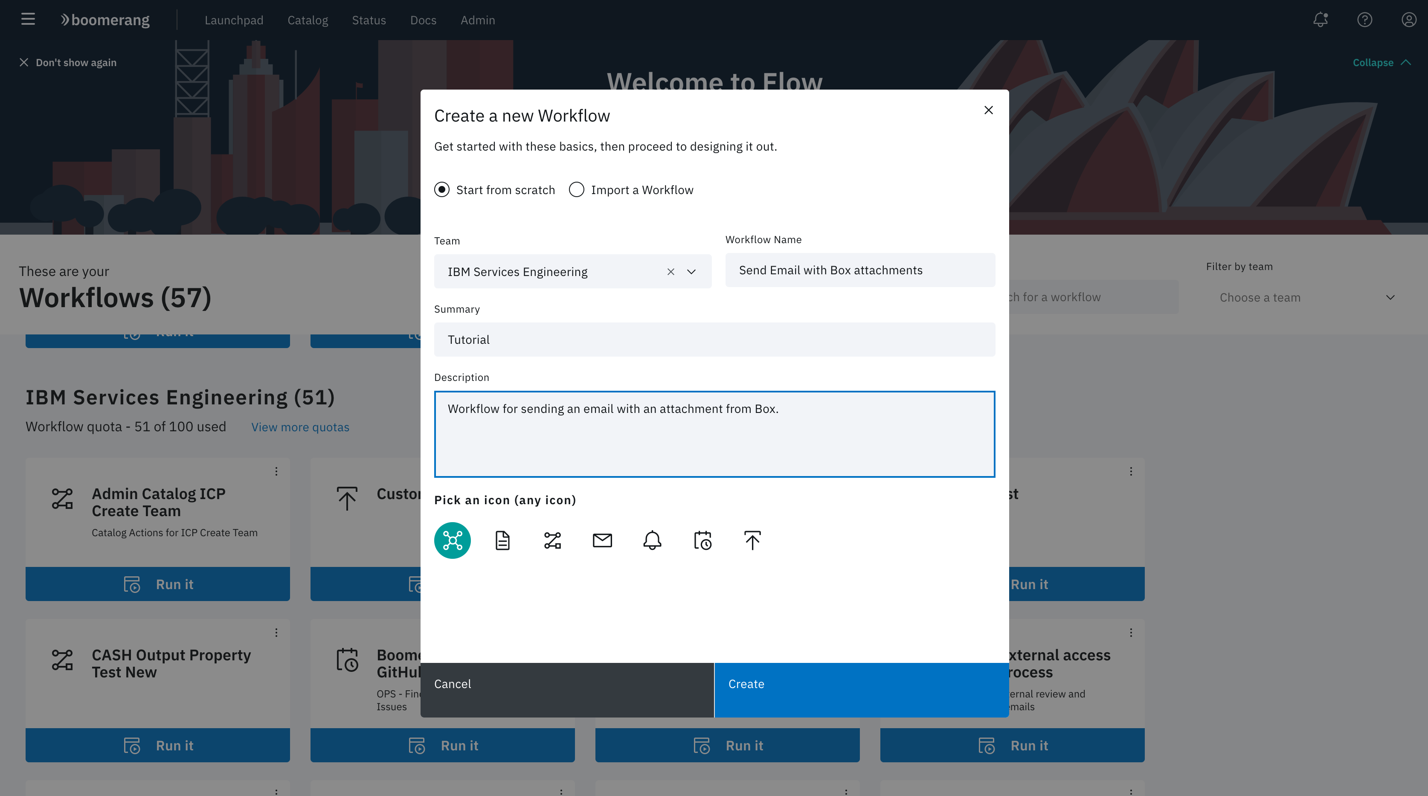Click the Create button
Image resolution: width=1428 pixels, height=796 pixels.
pyautogui.click(x=862, y=690)
